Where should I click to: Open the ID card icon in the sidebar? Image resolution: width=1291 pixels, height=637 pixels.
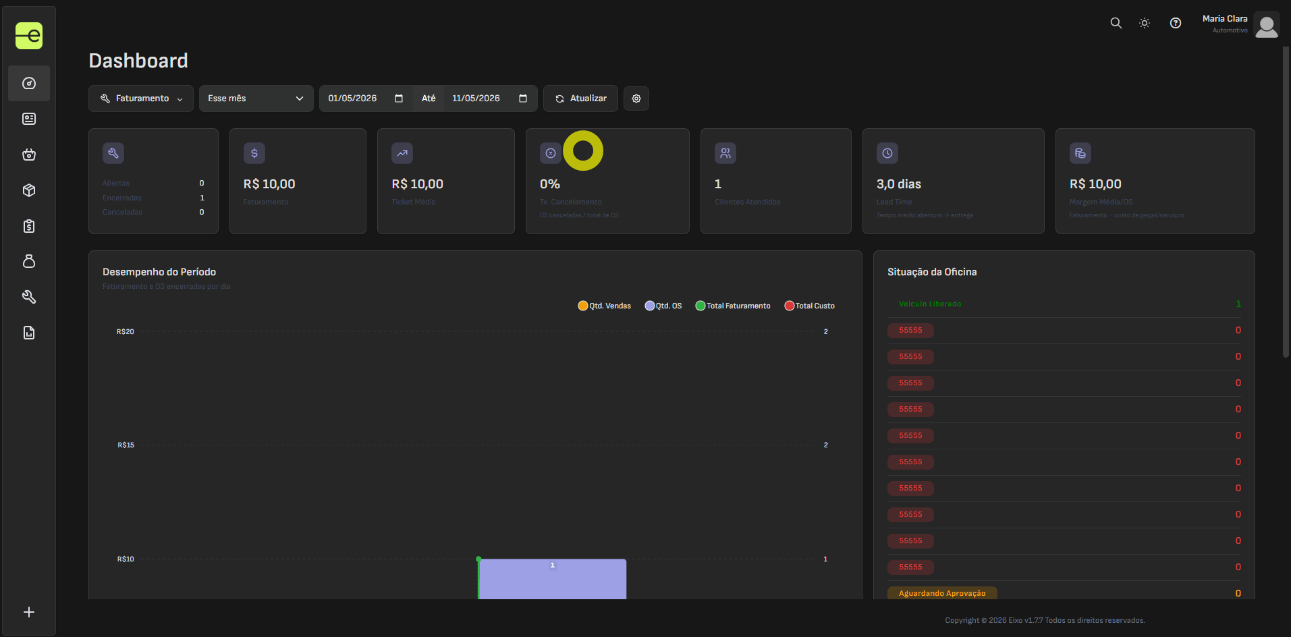pos(29,119)
